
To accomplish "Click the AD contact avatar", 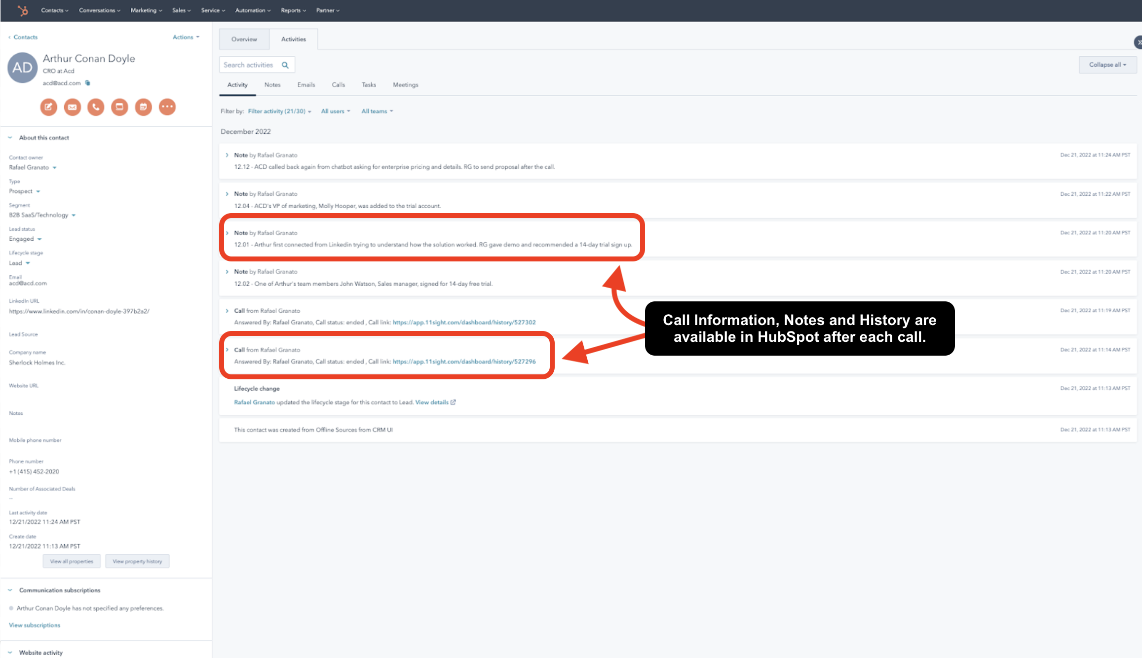I will coord(22,68).
